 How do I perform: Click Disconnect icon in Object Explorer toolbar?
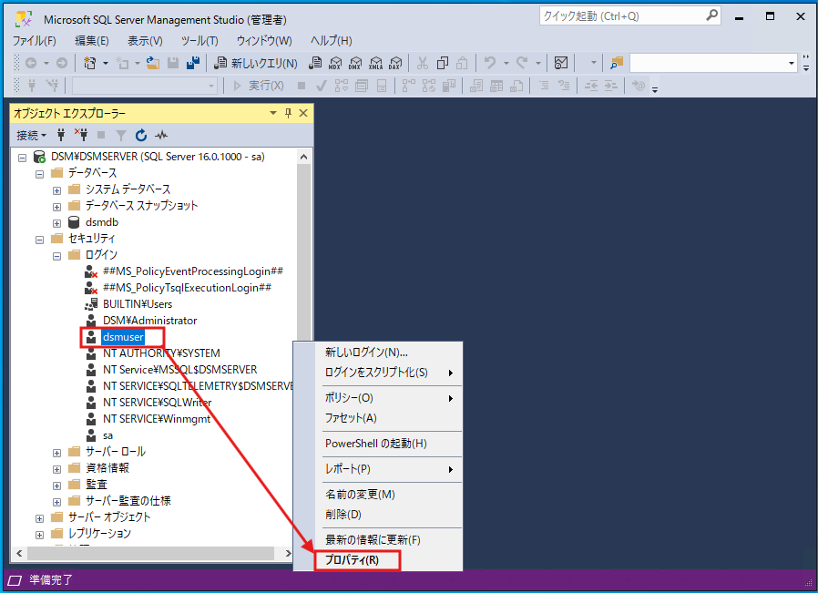point(81,135)
